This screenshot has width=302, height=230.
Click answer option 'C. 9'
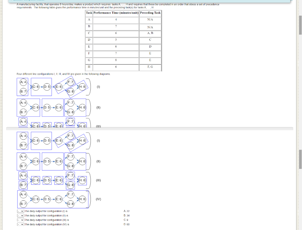126,220
